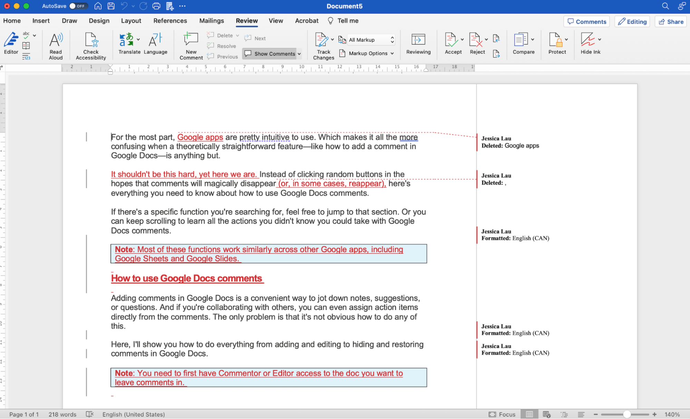The image size is (690, 419).
Task: Enable Focus mode
Action: click(502, 414)
